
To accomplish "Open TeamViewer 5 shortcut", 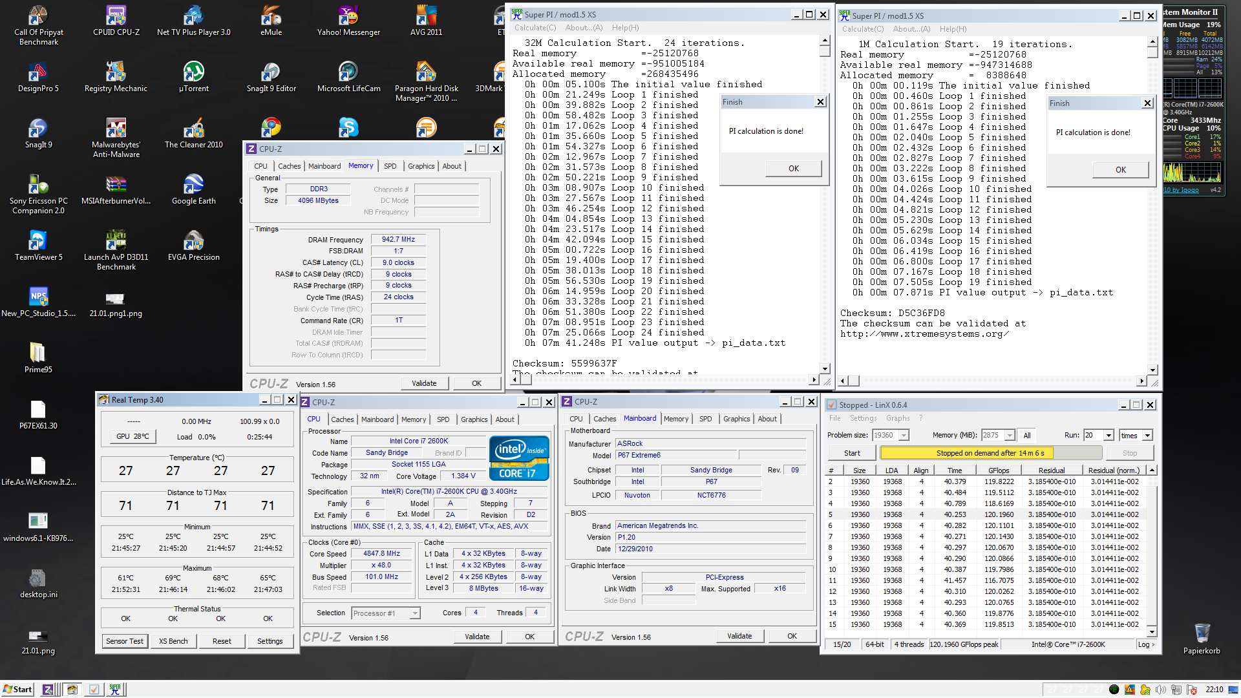I will click(x=38, y=244).
